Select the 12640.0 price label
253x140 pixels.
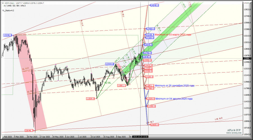(x=147, y=57)
